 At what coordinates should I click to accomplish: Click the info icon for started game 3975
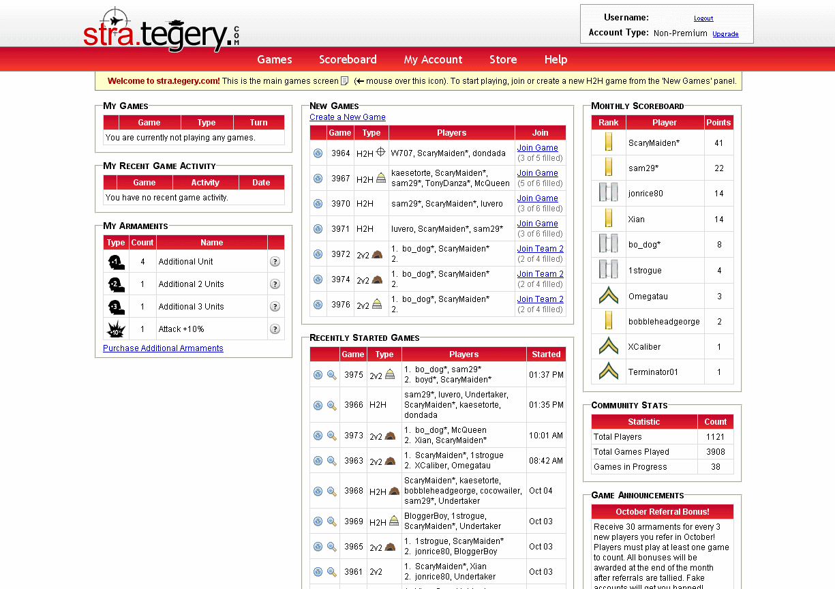pyautogui.click(x=318, y=375)
